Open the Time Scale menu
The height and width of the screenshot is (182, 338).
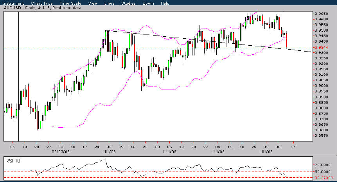70,3
